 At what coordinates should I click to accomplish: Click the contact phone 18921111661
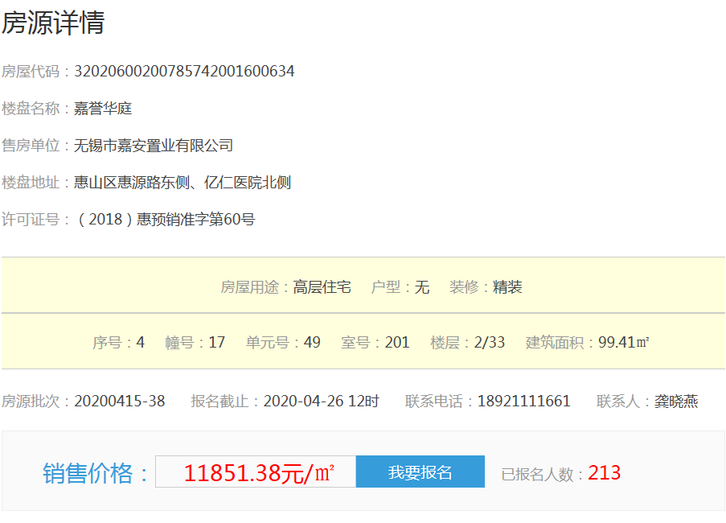click(x=524, y=402)
